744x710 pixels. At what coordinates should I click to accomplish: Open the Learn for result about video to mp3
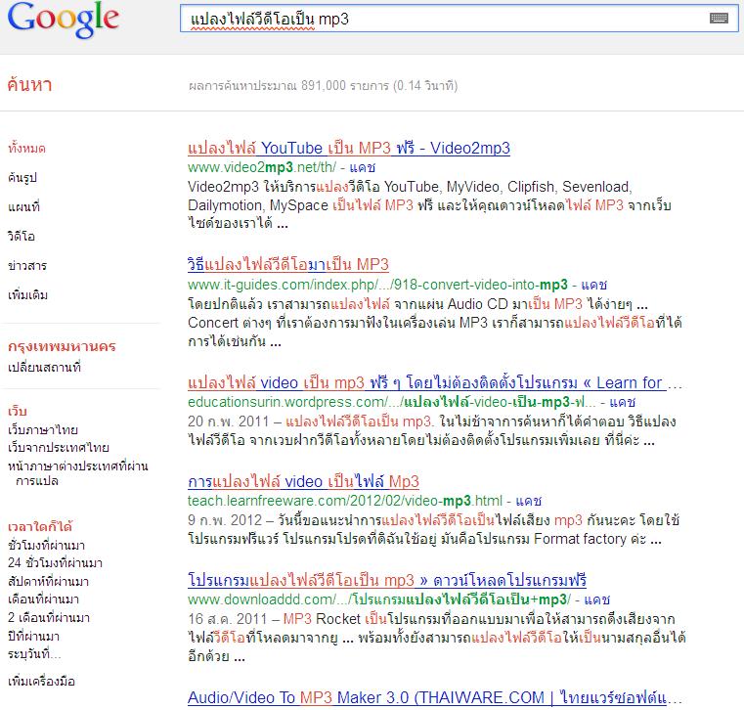coord(435,382)
